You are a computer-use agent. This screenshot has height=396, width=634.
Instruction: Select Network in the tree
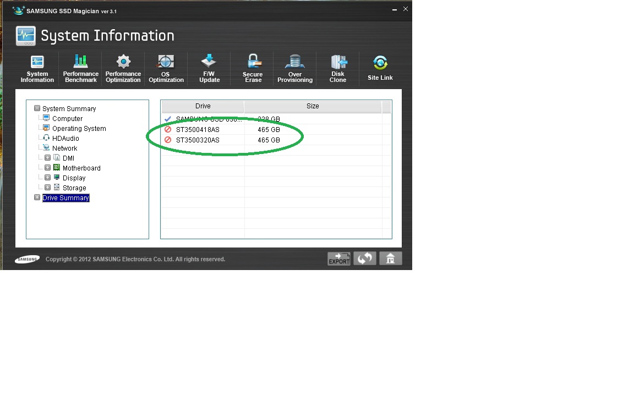click(x=65, y=148)
